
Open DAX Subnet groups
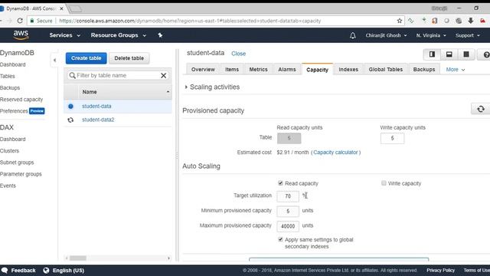pyautogui.click(x=17, y=163)
